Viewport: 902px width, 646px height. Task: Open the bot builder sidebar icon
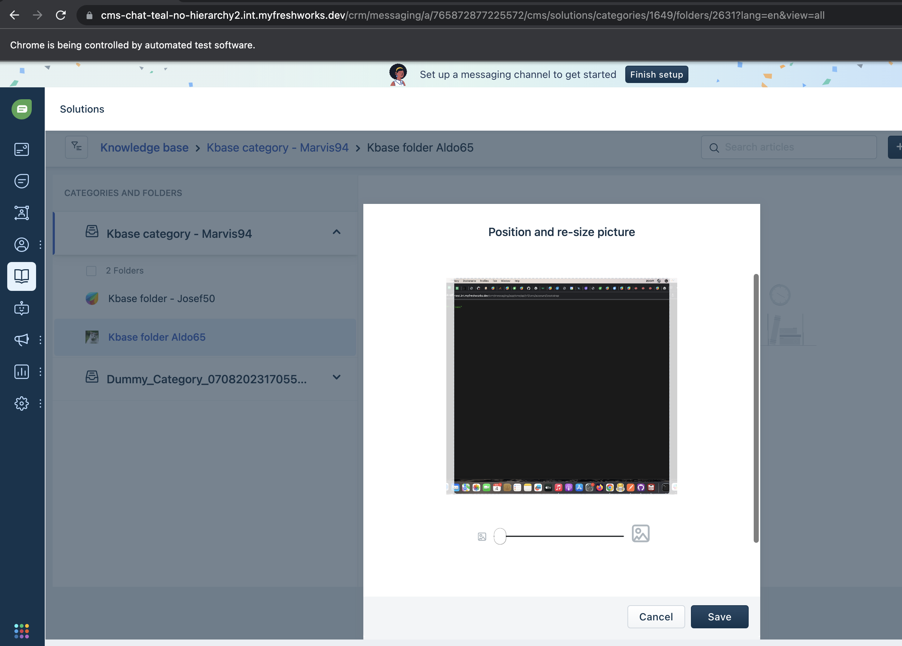point(22,308)
